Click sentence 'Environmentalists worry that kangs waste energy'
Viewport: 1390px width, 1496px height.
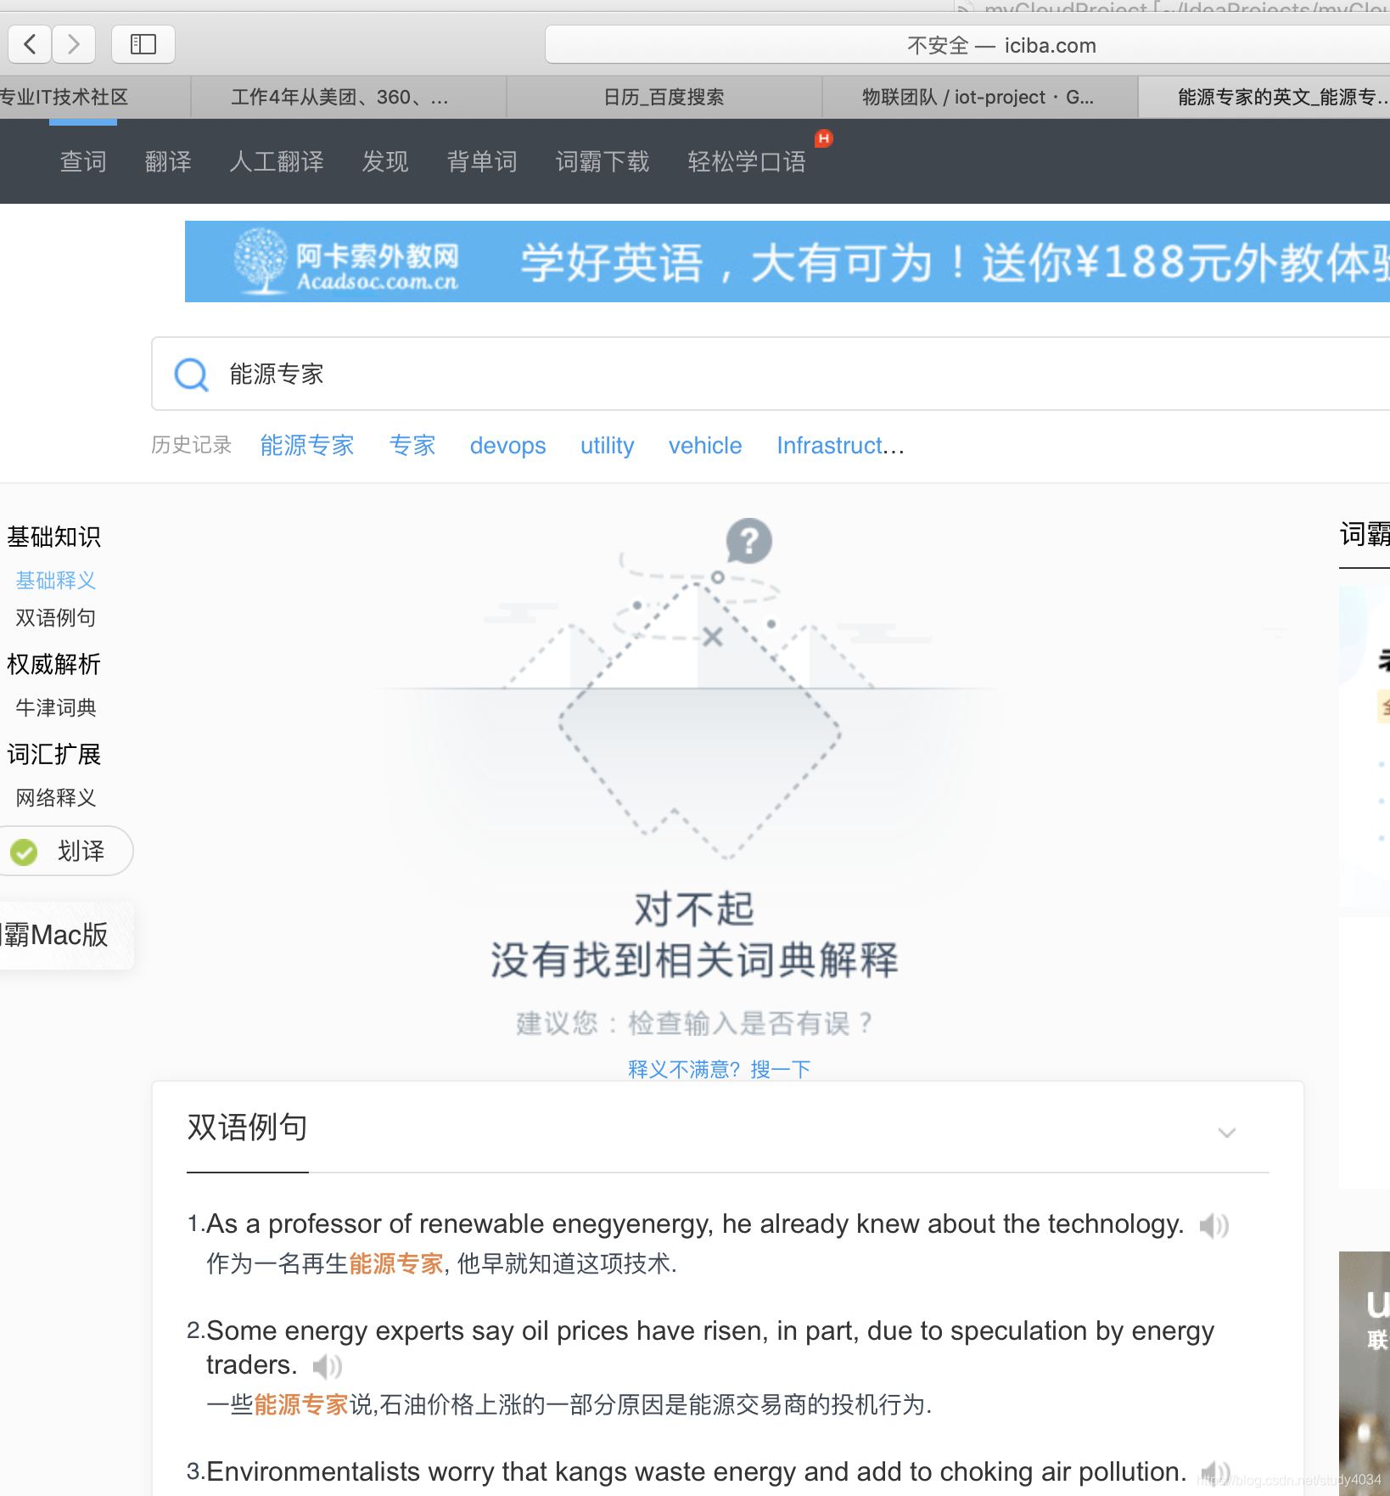tap(696, 1471)
